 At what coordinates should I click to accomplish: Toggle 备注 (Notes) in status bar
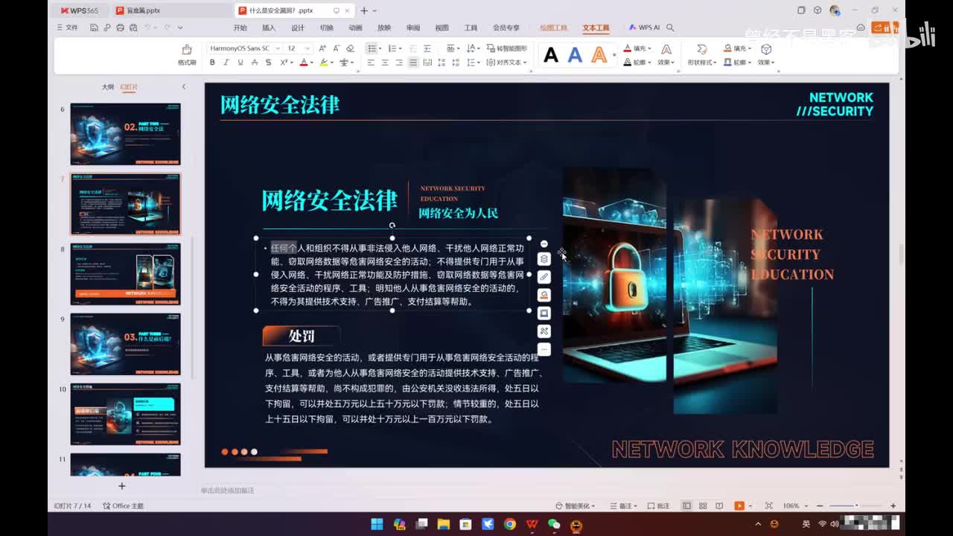click(x=625, y=506)
